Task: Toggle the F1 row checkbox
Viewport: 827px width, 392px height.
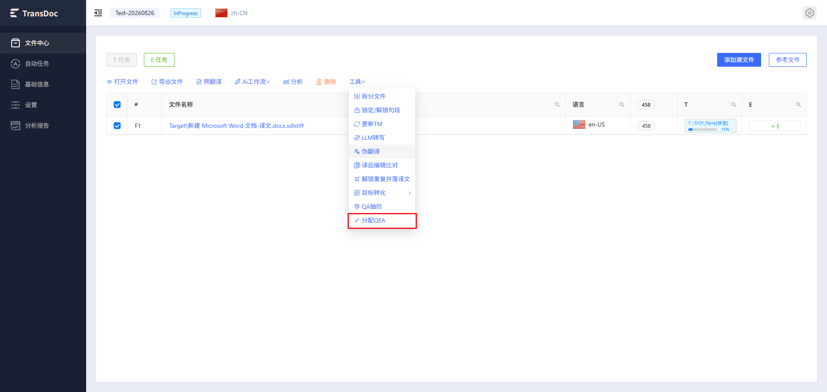Action: pyautogui.click(x=117, y=126)
